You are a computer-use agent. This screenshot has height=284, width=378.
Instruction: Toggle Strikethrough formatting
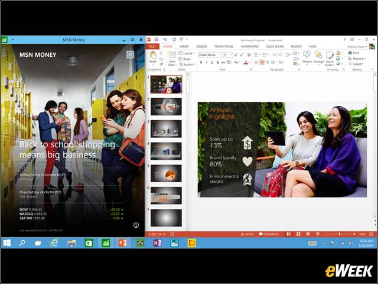[223, 63]
